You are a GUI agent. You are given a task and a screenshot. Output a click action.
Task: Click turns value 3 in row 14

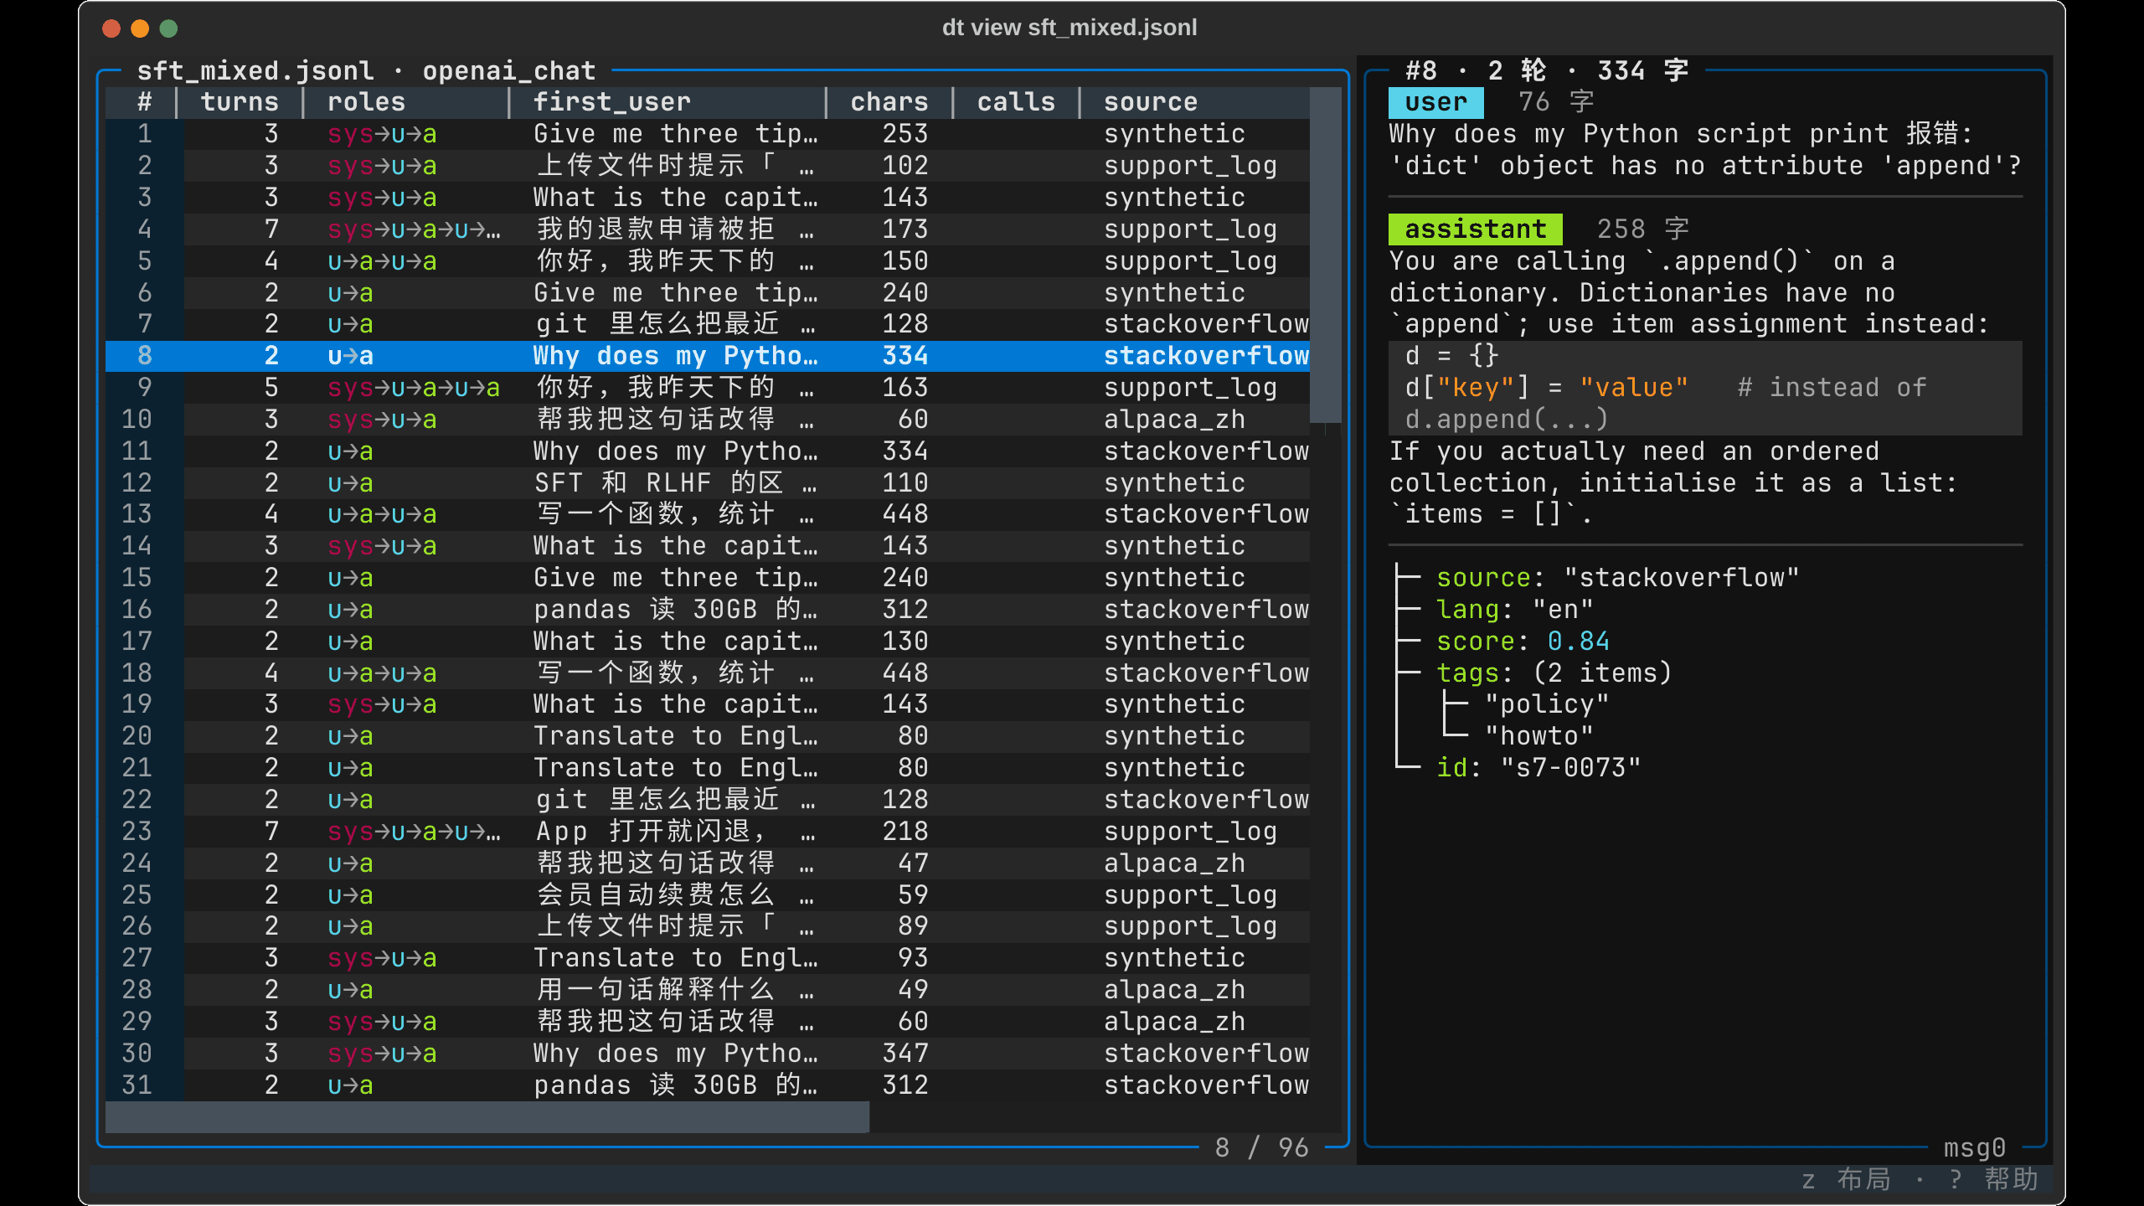(x=271, y=546)
